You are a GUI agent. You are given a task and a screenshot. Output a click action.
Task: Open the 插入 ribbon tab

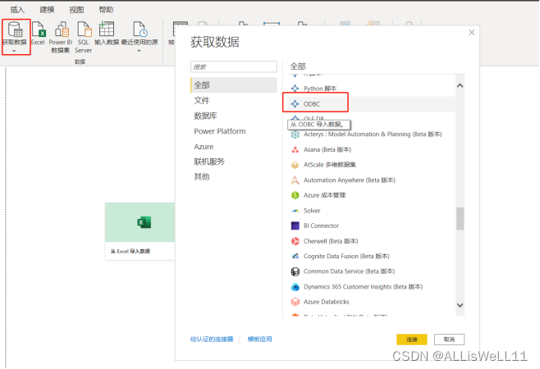(x=17, y=10)
